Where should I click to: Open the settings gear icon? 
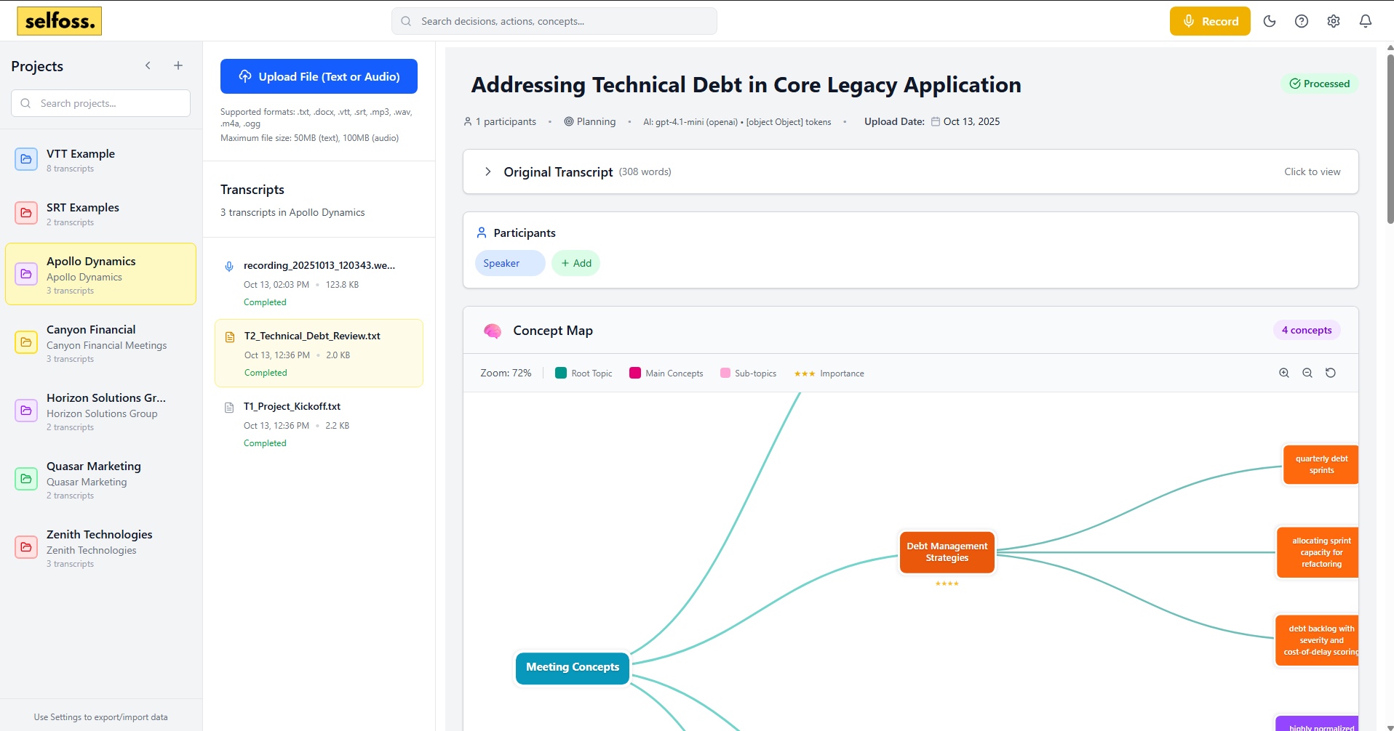coord(1334,21)
